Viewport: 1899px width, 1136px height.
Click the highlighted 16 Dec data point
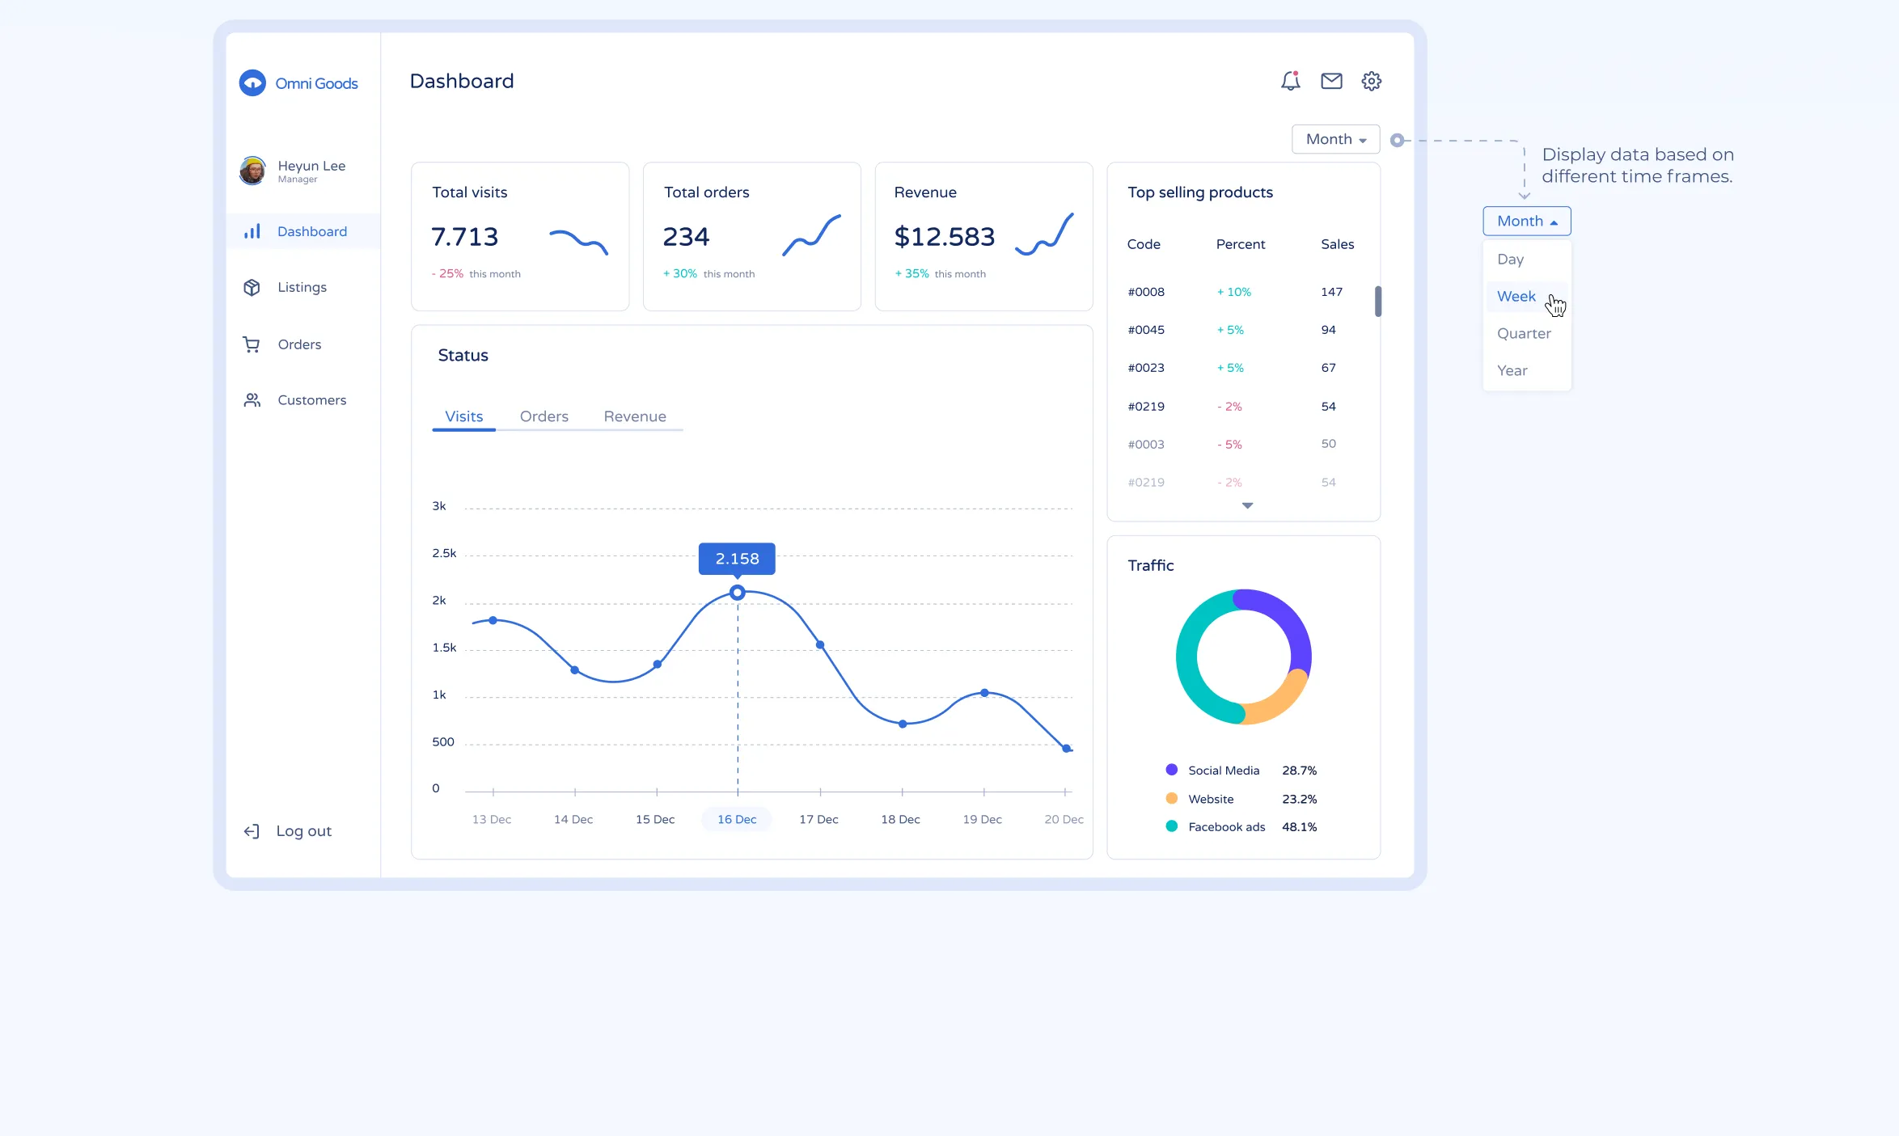[x=736, y=592]
